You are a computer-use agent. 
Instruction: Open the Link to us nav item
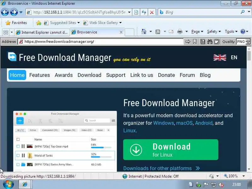click(x=141, y=75)
